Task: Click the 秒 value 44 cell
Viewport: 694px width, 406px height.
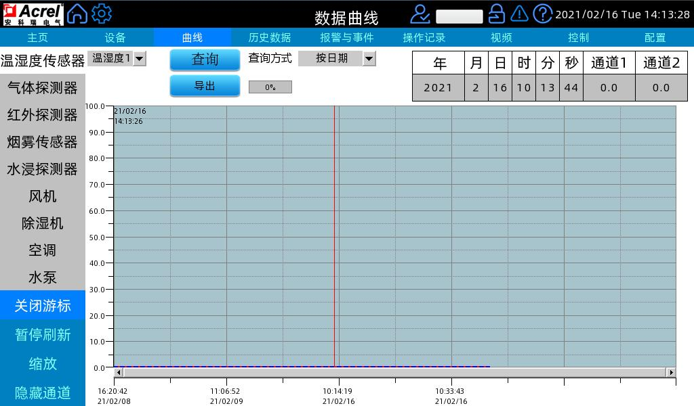Action: 571,87
